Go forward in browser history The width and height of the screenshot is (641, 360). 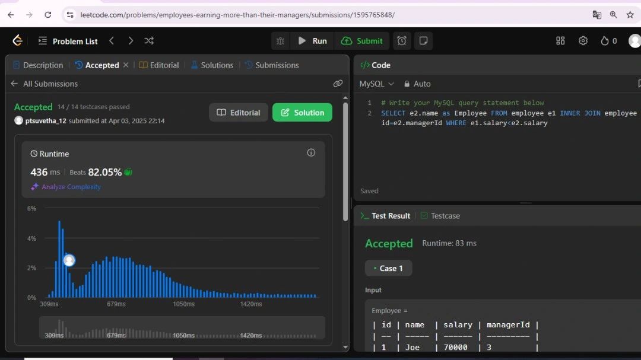29,15
